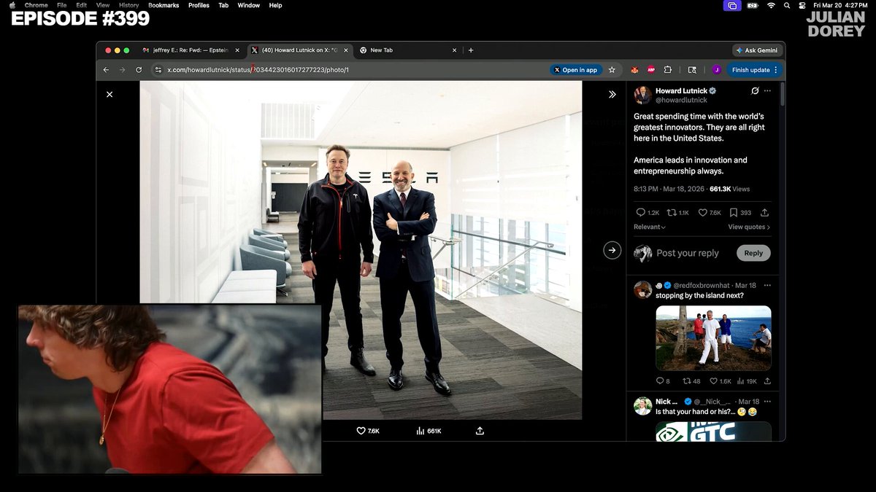Click the Reply button
This screenshot has height=492, width=876.
753,253
